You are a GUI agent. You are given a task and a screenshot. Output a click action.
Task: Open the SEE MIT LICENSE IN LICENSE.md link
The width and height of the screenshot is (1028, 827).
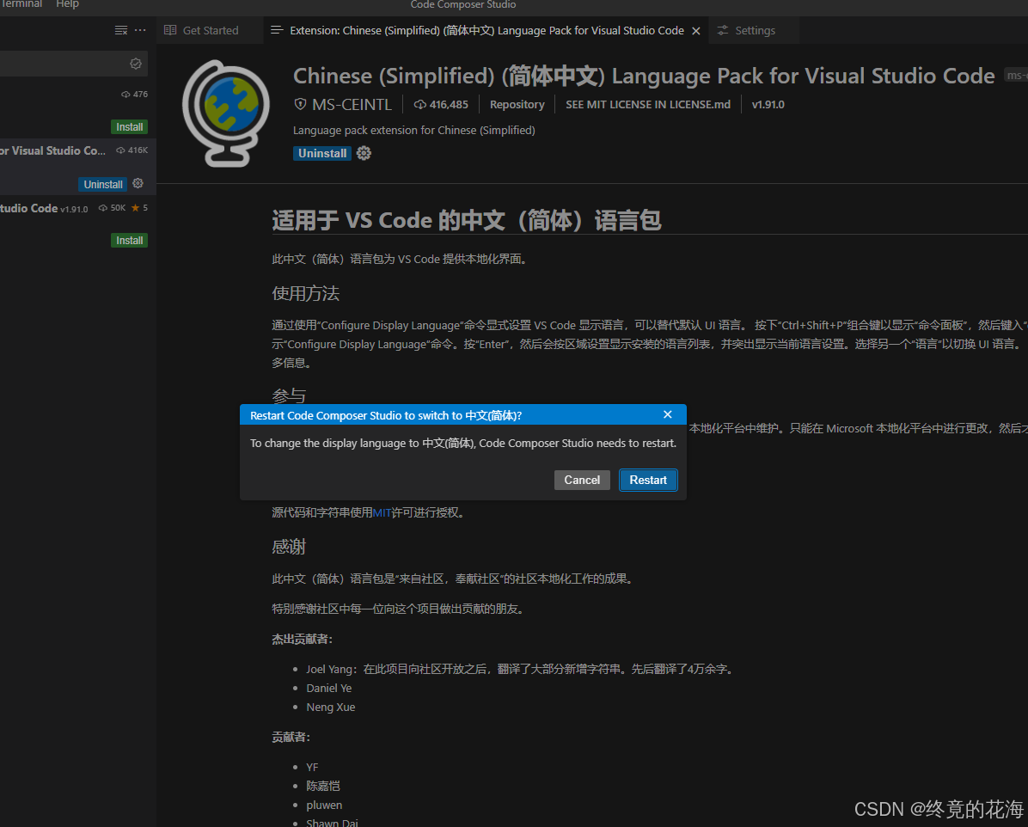pyautogui.click(x=648, y=104)
